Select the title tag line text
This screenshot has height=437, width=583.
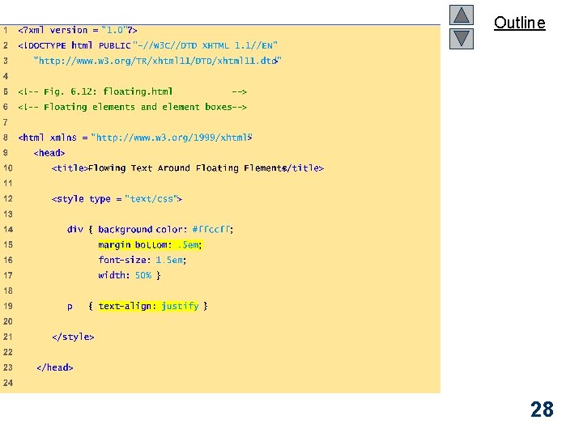188,168
